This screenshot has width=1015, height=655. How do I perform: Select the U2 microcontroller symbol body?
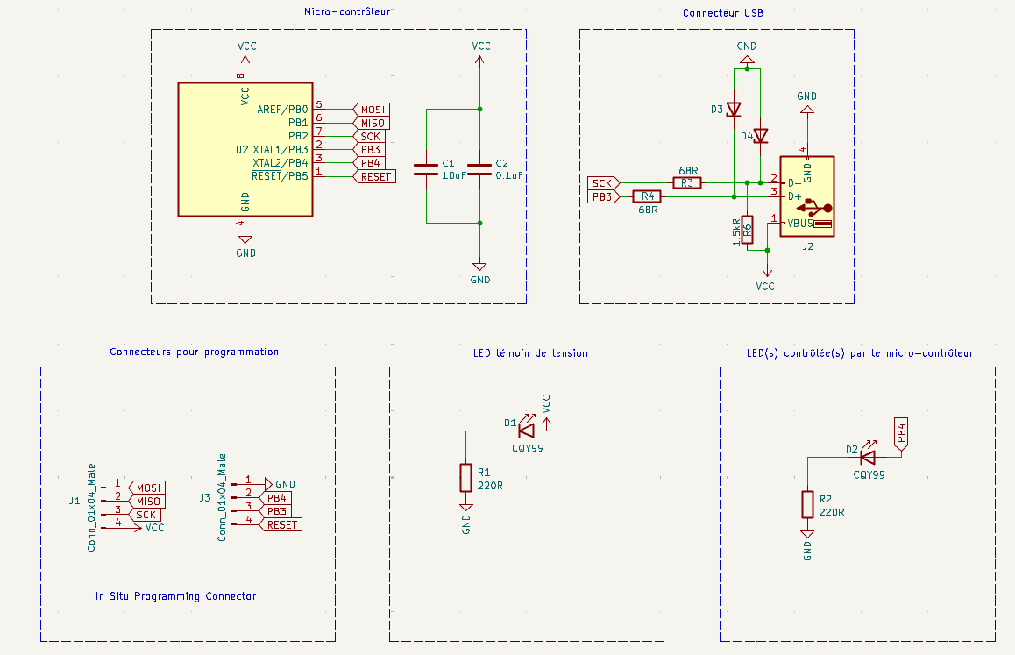pos(245,149)
